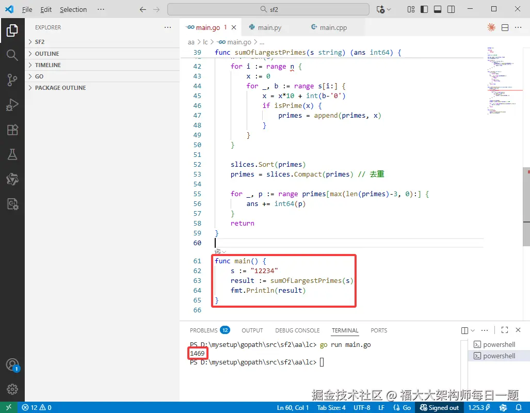The width and height of the screenshot is (530, 413).
Task: Click the Signed out status item
Action: 439,408
